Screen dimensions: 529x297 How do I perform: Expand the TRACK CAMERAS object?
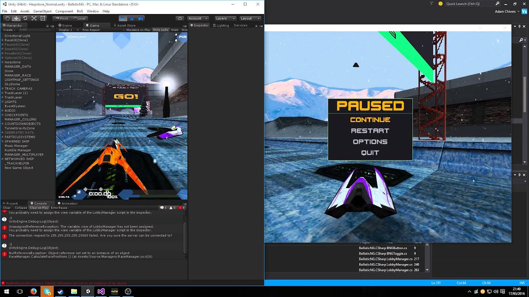point(2,89)
